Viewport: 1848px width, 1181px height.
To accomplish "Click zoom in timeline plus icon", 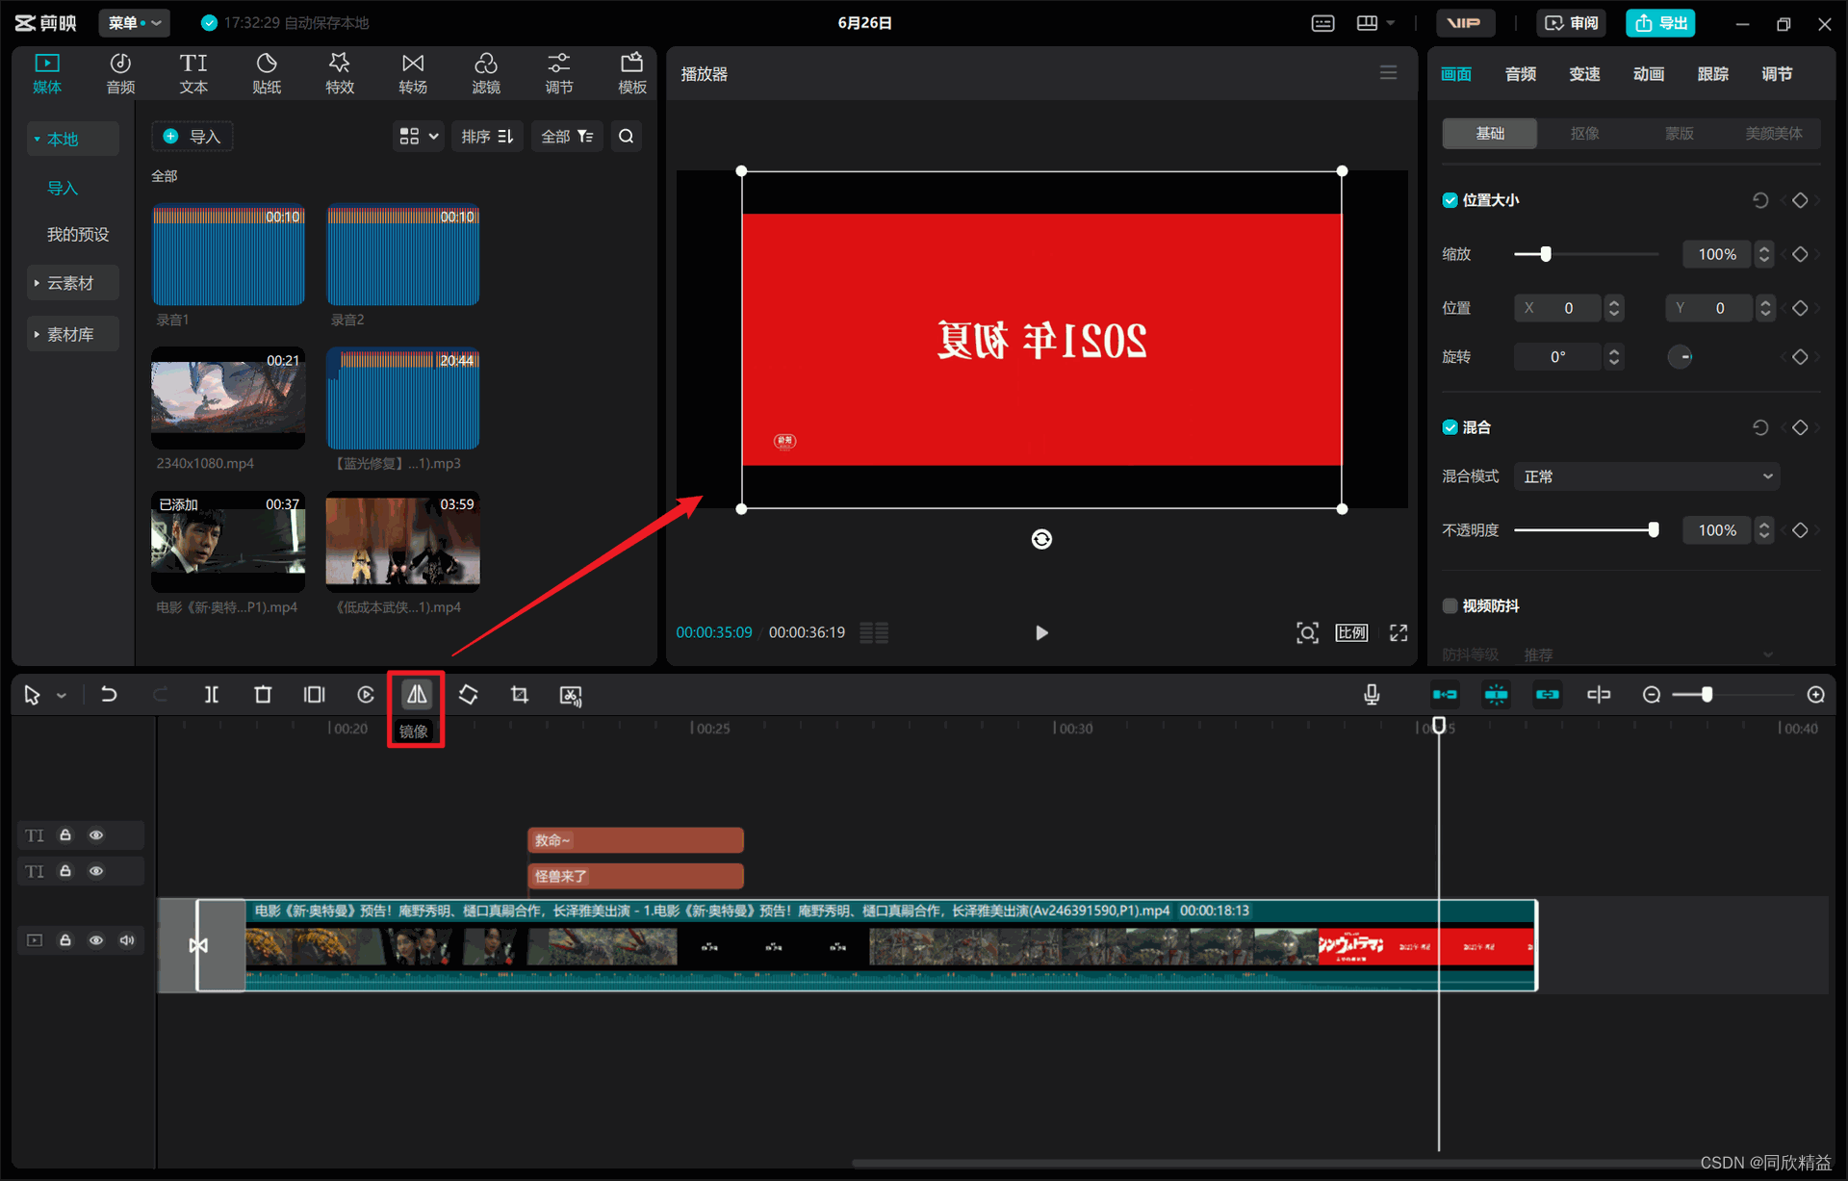I will point(1816,694).
